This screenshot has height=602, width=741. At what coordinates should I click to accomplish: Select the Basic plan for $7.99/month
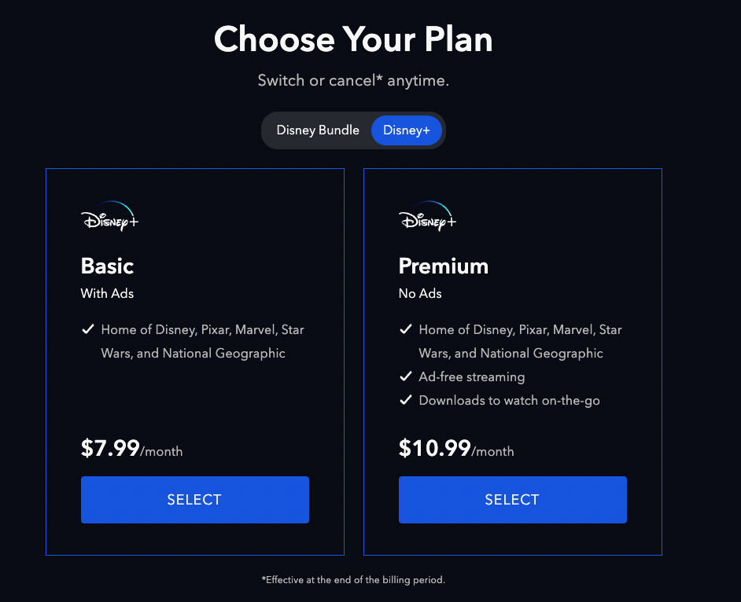[x=194, y=499]
